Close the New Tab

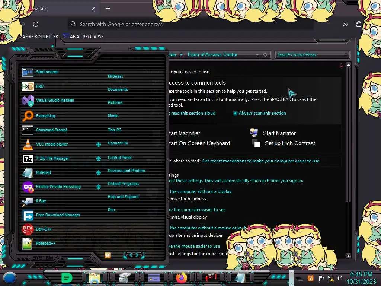(x=94, y=8)
